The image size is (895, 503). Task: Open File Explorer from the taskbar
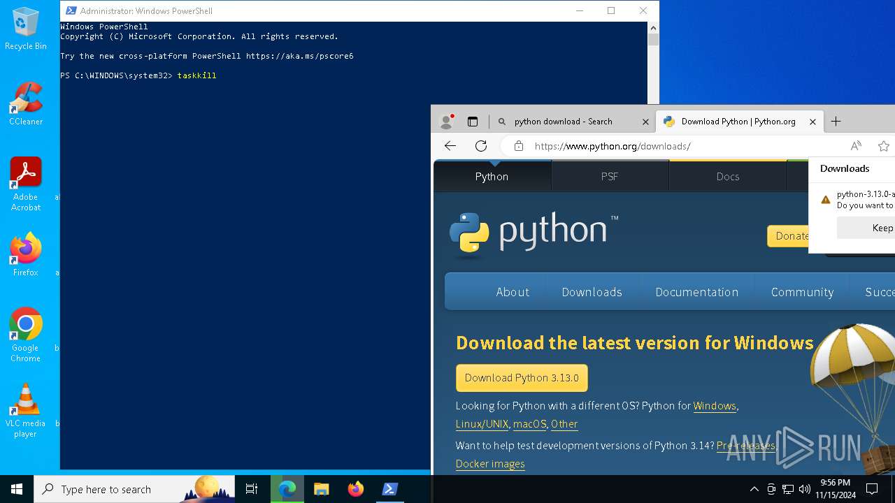pyautogui.click(x=321, y=489)
